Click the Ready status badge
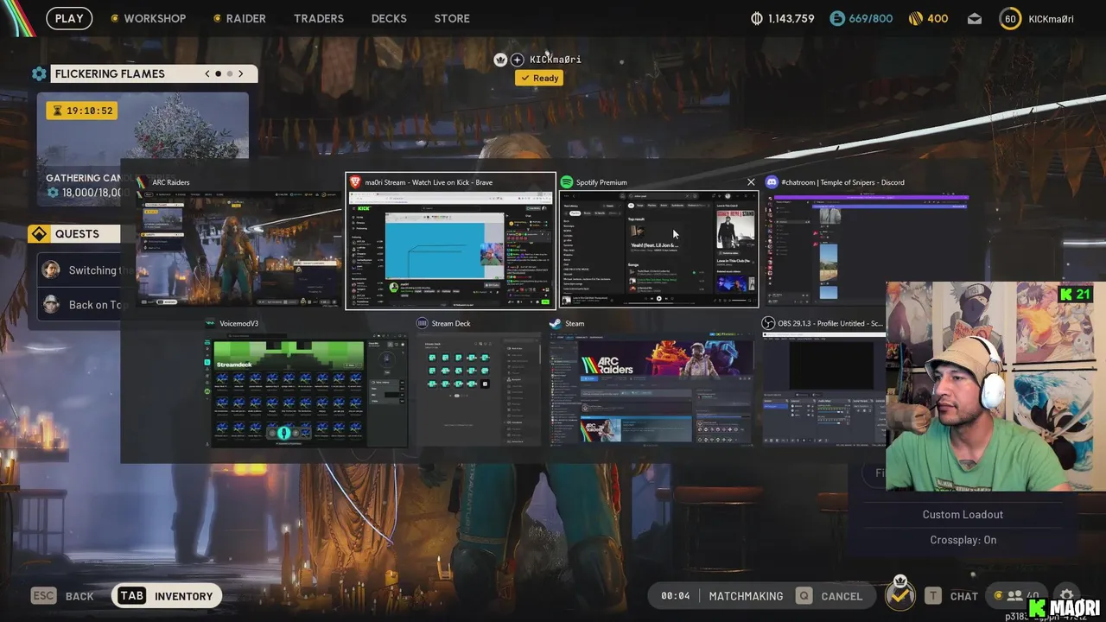Viewport: 1106px width, 622px height. pyautogui.click(x=539, y=78)
